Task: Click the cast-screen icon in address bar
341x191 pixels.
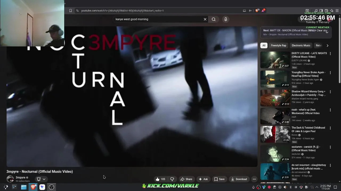Action: point(244,11)
